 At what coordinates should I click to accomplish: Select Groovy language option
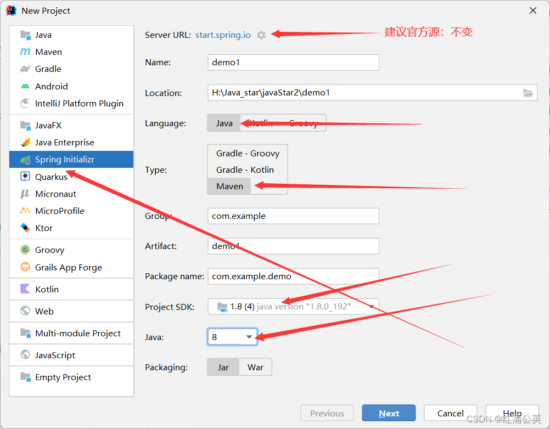(304, 123)
